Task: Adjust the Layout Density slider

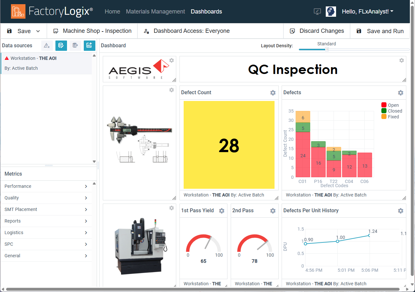Action: tap(327, 49)
